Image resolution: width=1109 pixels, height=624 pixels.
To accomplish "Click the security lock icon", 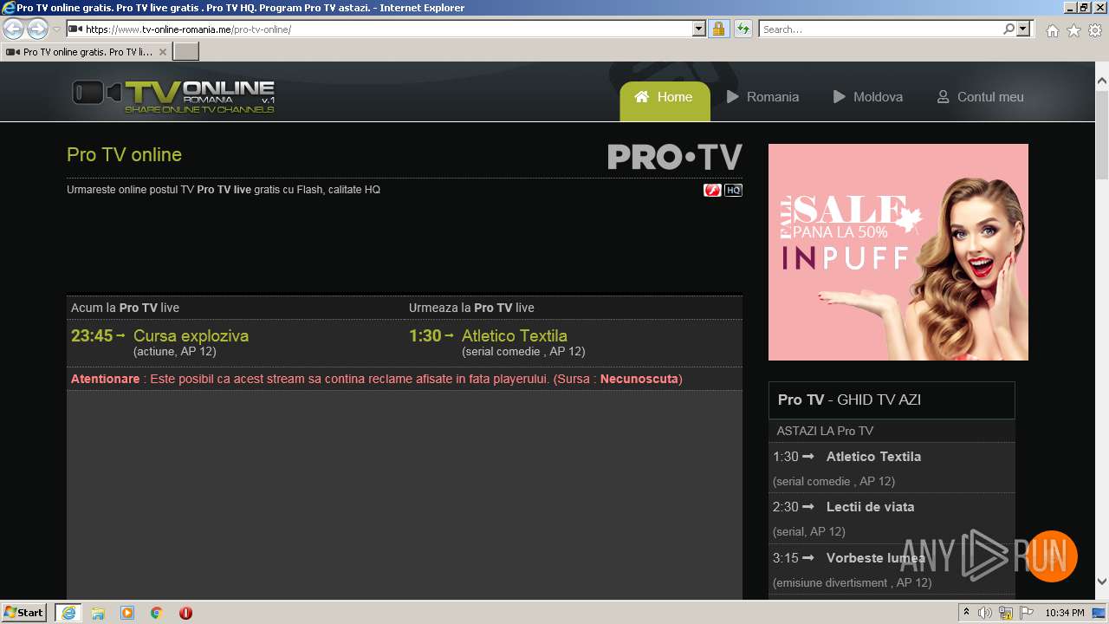I will (x=718, y=29).
